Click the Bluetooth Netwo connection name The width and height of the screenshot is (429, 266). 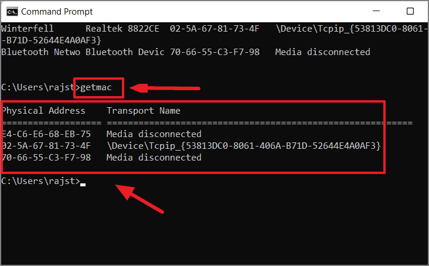(x=41, y=52)
